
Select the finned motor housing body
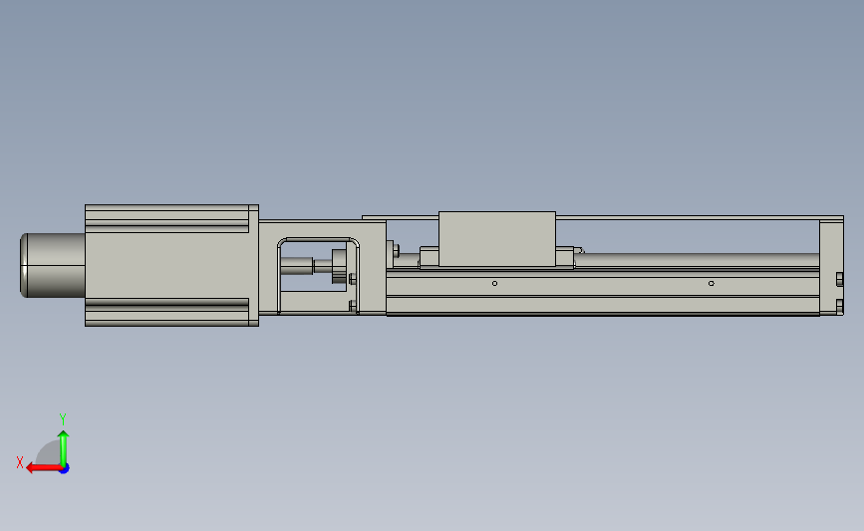pos(171,265)
